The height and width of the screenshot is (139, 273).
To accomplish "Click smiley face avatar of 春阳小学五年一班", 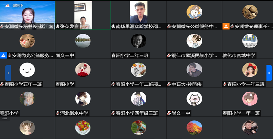I will pyautogui.click(x=27, y=70).
